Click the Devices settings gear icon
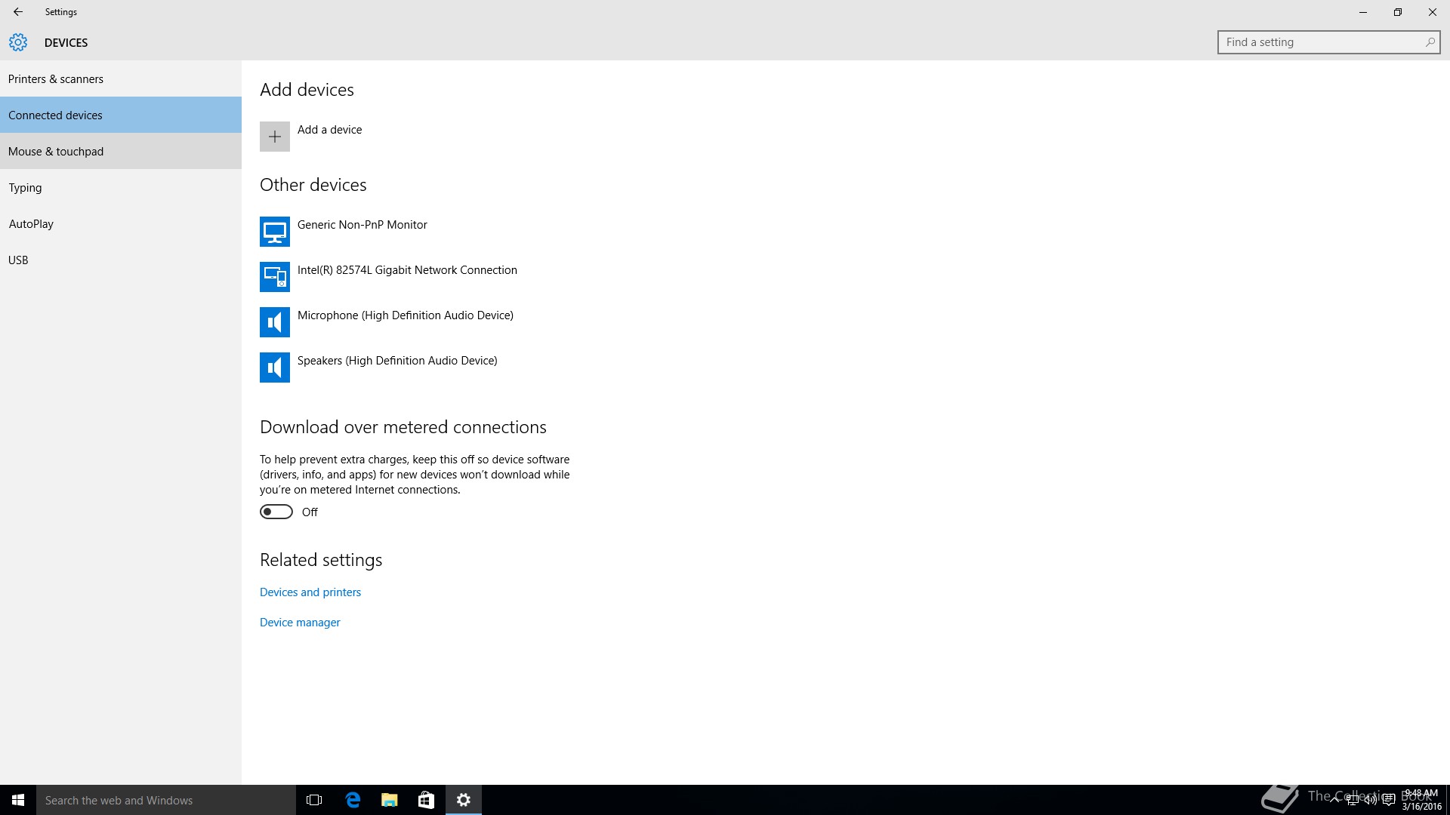The height and width of the screenshot is (815, 1450). point(18,42)
